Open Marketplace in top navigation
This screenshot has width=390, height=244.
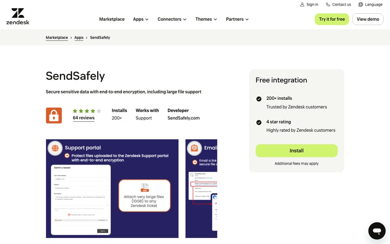click(x=112, y=19)
